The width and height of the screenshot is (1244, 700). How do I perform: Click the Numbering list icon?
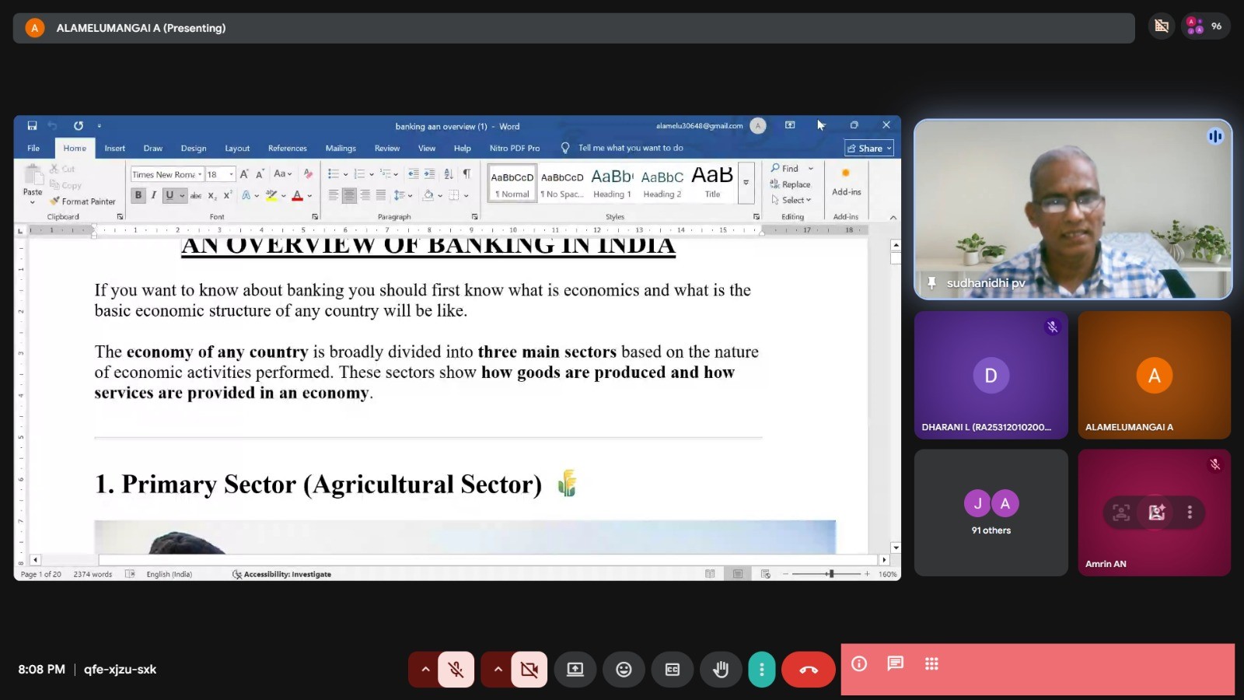click(359, 174)
